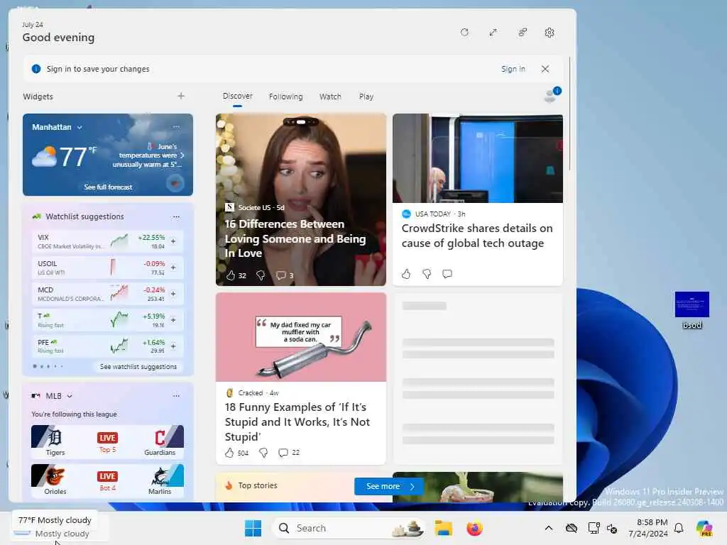Screen dimensions: 727x545
Task: Dislike the Societe US love article
Action: coord(261,275)
